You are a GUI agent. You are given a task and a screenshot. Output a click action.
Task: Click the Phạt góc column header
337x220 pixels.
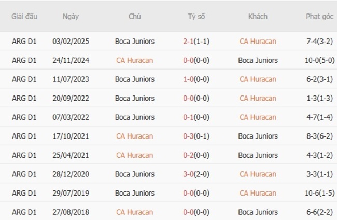319,16
